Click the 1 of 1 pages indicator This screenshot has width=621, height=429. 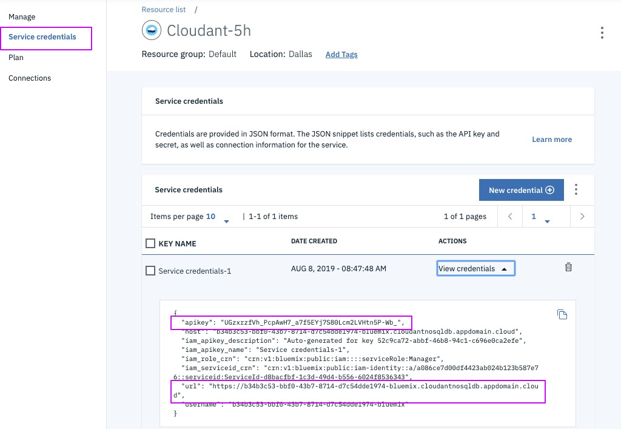pos(465,216)
